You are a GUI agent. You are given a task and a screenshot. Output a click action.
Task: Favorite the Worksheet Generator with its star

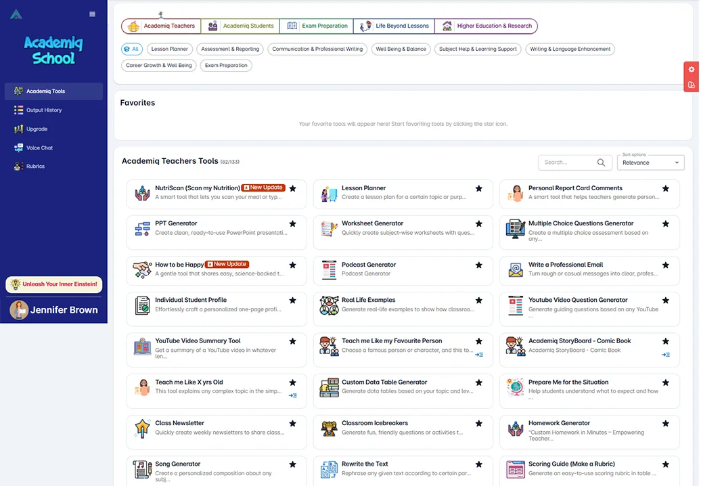479,223
